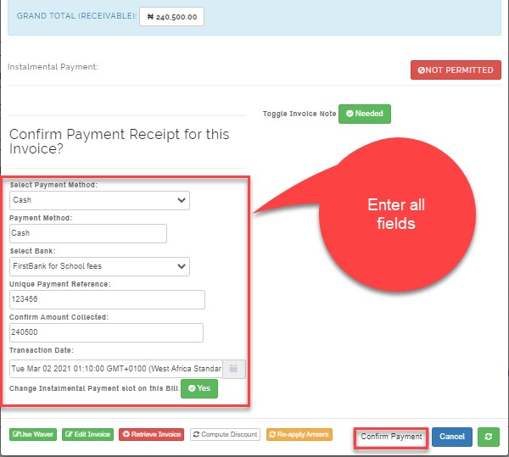This screenshot has height=457, width=509.
Task: Open the Transaction Date calendar picker icon
Action: 234,369
